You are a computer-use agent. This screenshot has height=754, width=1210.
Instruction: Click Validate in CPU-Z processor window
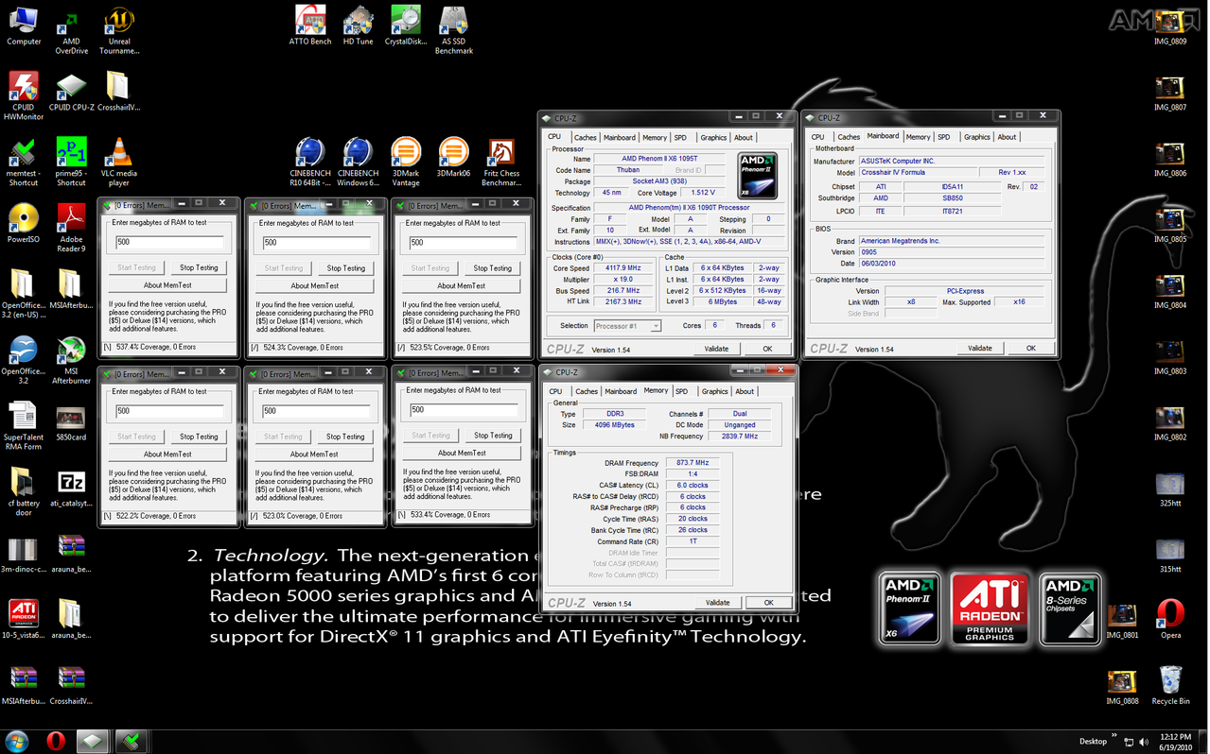(x=717, y=349)
